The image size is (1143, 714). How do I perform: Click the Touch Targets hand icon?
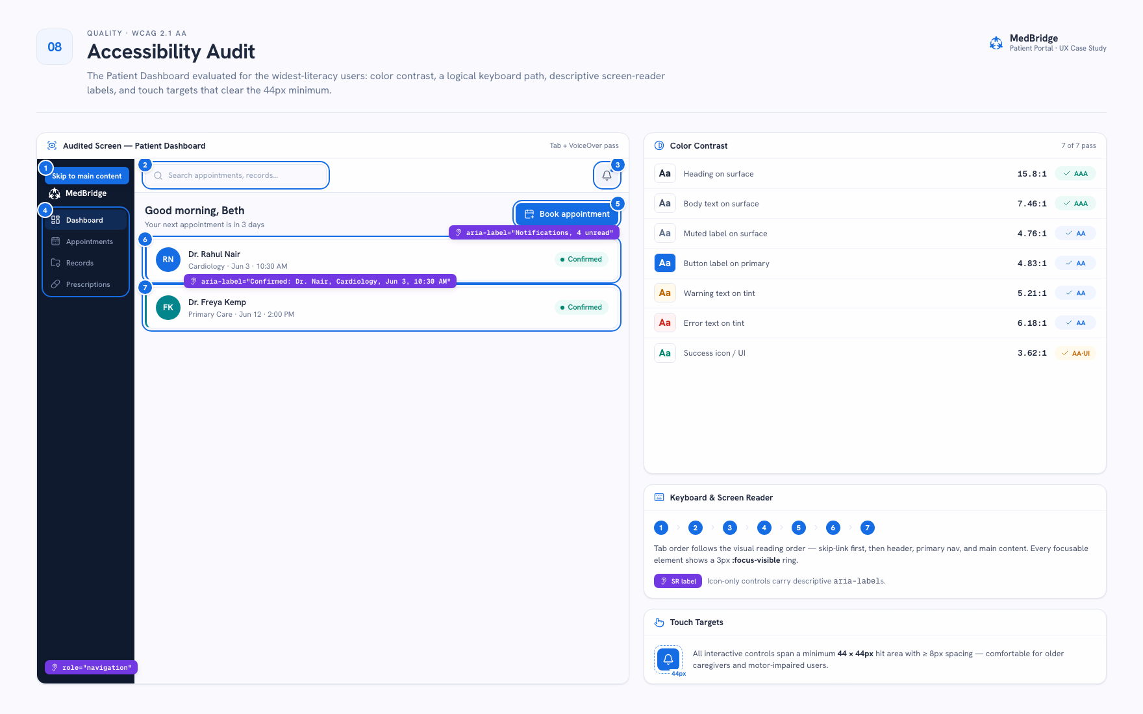(x=659, y=622)
